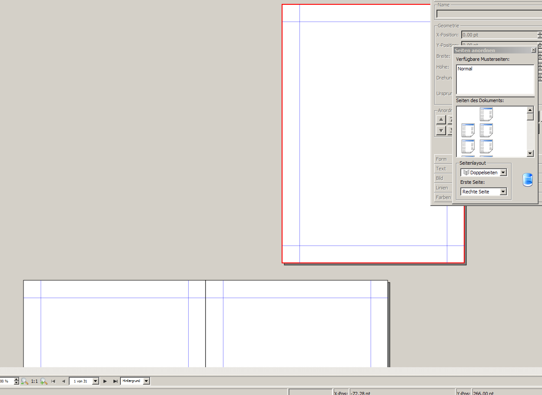Switch to the Text properties tab
542x395 pixels.
(442, 169)
